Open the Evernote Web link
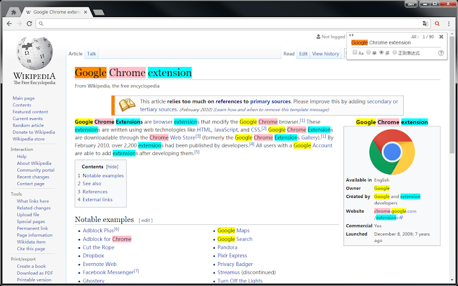The width and height of the screenshot is (458, 286). tap(99, 264)
